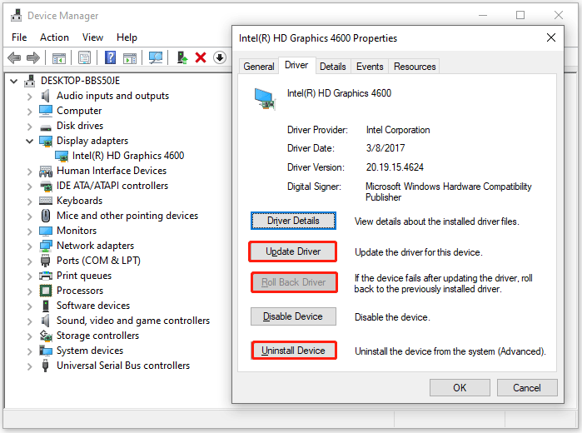Collapse the DESKTOP-BBS50JE root node
The width and height of the screenshot is (582, 433).
[x=13, y=81]
